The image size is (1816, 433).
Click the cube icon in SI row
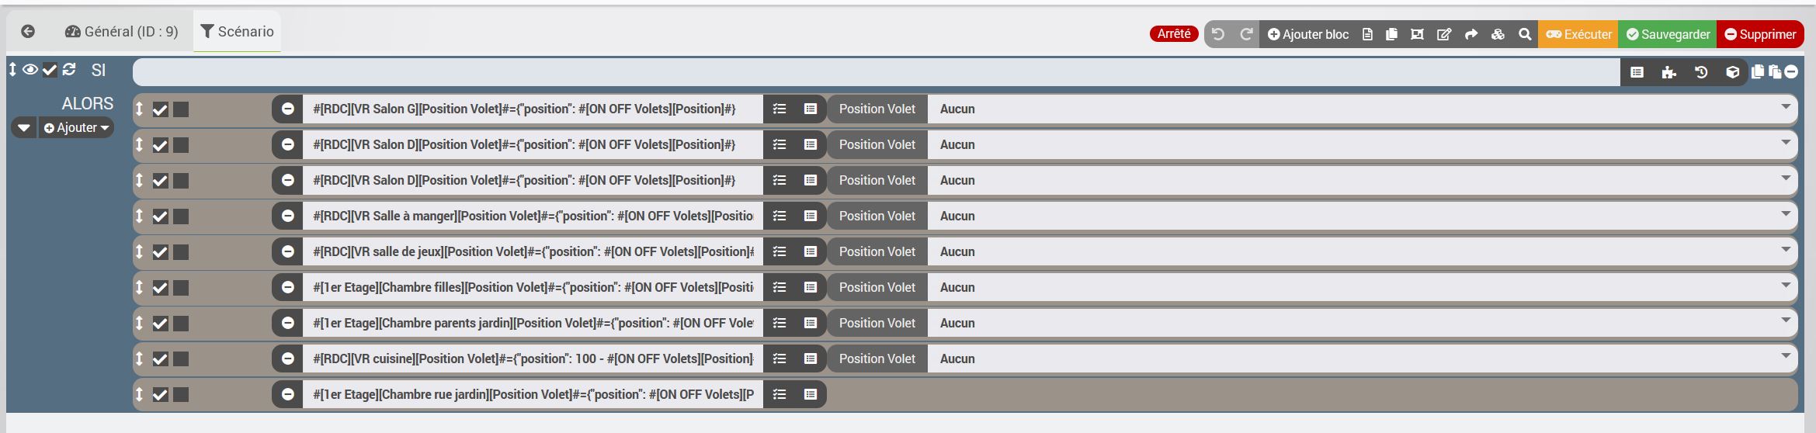pyautogui.click(x=1732, y=72)
